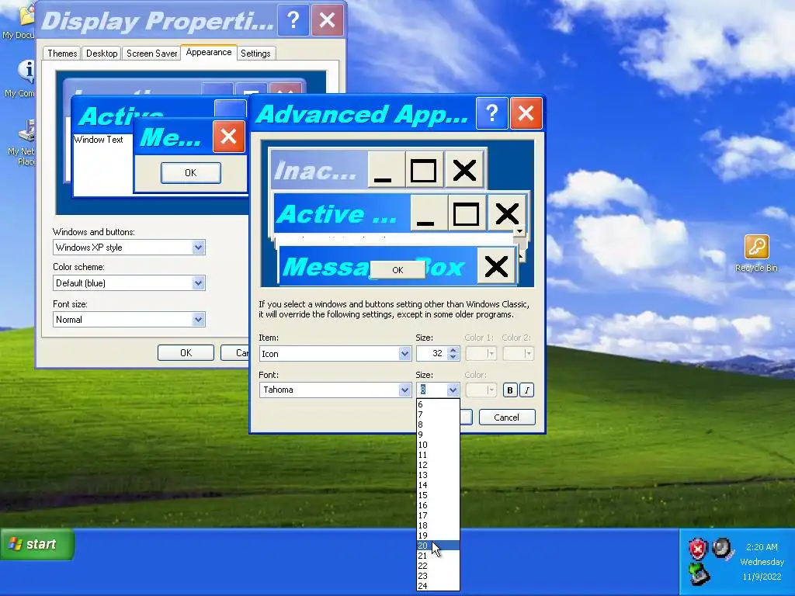Image resolution: width=795 pixels, height=596 pixels.
Task: Click the font Size edit field
Action: coord(432,390)
